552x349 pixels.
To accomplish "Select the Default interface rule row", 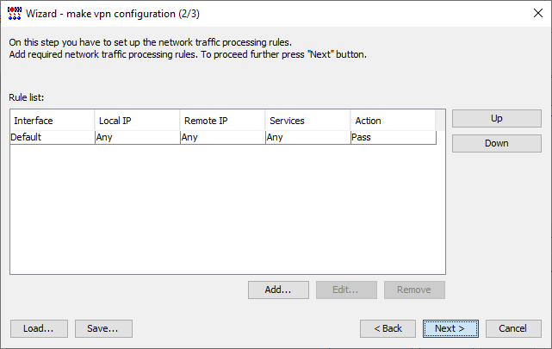I will [223, 137].
